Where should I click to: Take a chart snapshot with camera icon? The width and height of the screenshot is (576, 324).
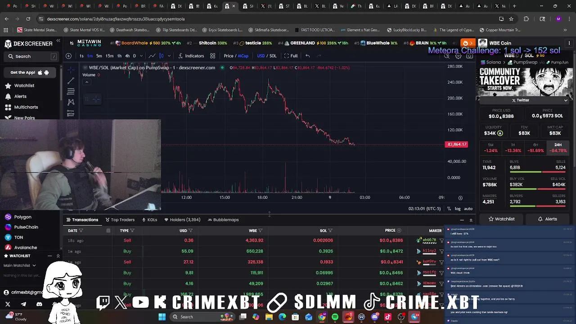point(469,56)
